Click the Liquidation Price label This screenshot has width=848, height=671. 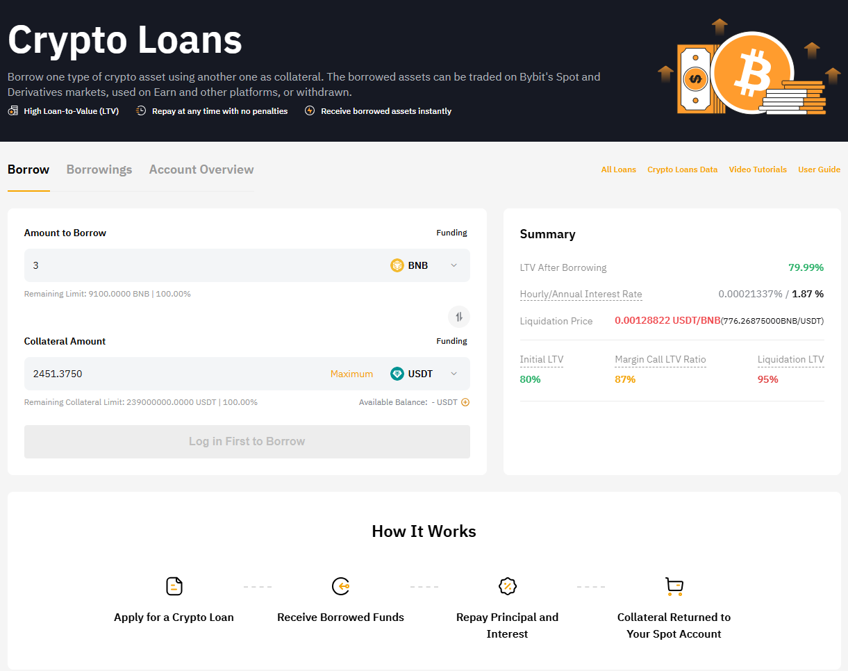coord(556,321)
